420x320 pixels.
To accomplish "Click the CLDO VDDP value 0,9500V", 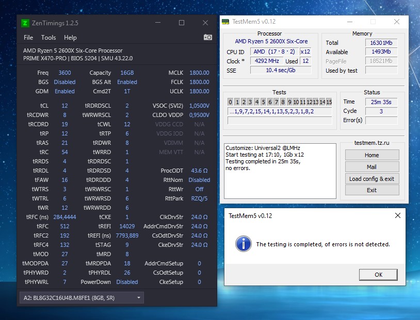I will click(199, 115).
